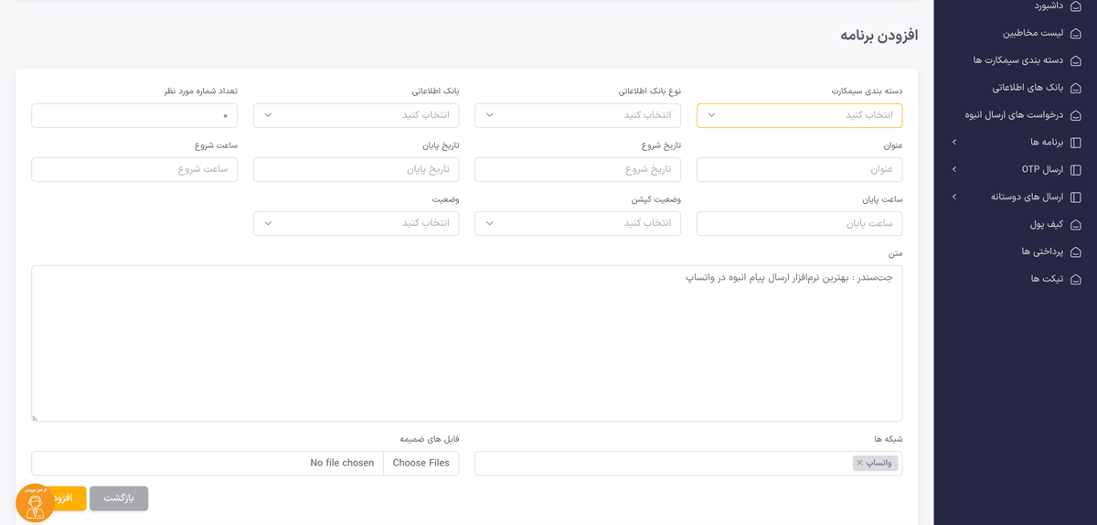
Task: Click the داشبورد sidebar icon
Action: click(x=1075, y=6)
